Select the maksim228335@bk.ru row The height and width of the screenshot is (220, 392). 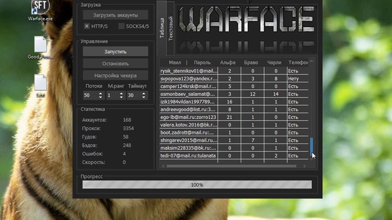coord(234,148)
